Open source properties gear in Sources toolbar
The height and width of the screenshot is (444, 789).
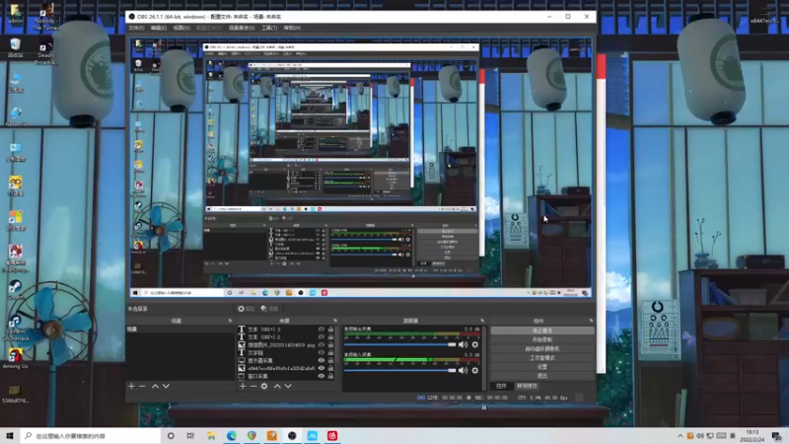[264, 386]
